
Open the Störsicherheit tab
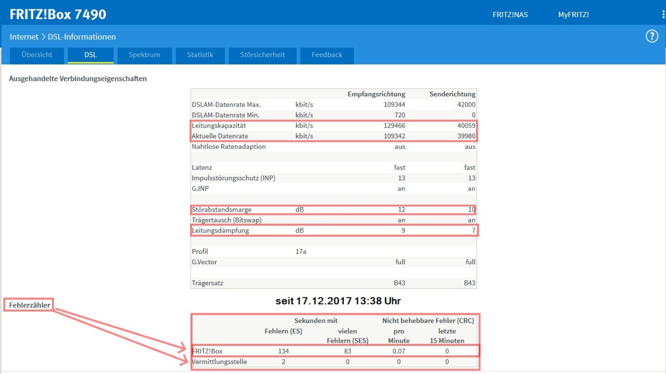coord(262,55)
